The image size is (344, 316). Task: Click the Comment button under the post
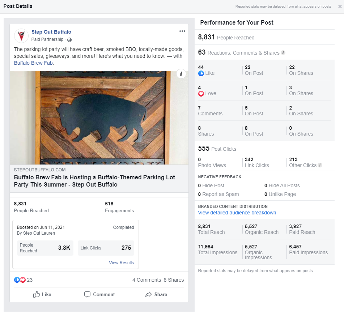tap(99, 294)
